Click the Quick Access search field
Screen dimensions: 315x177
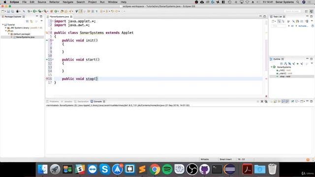[292, 11]
